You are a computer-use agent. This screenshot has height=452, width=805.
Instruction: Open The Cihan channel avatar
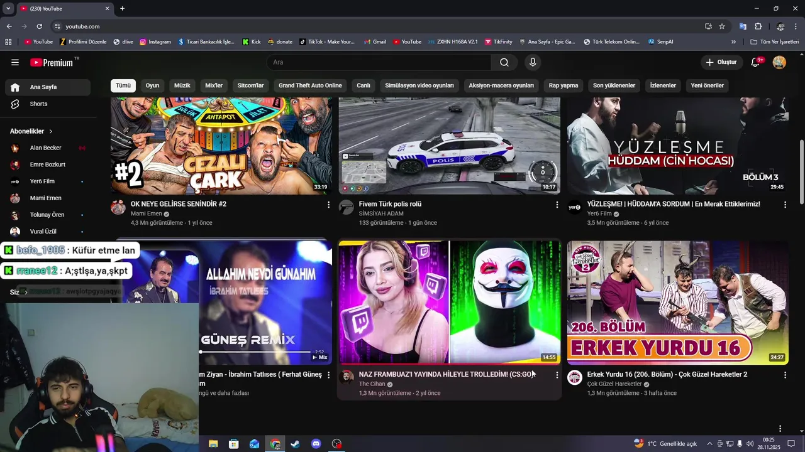click(x=347, y=377)
